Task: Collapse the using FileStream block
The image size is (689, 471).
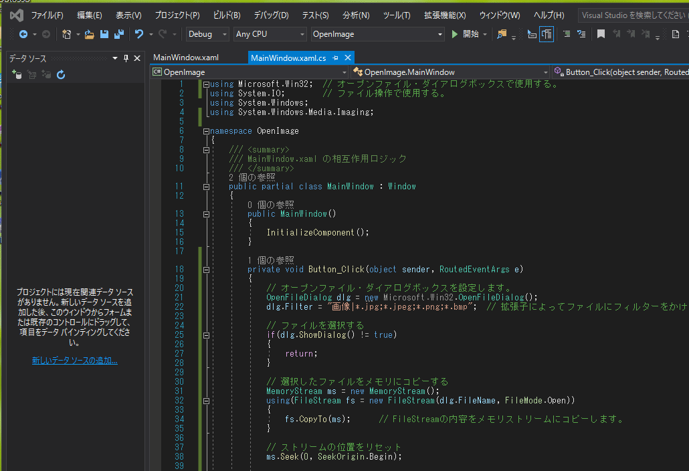Action: (x=206, y=401)
